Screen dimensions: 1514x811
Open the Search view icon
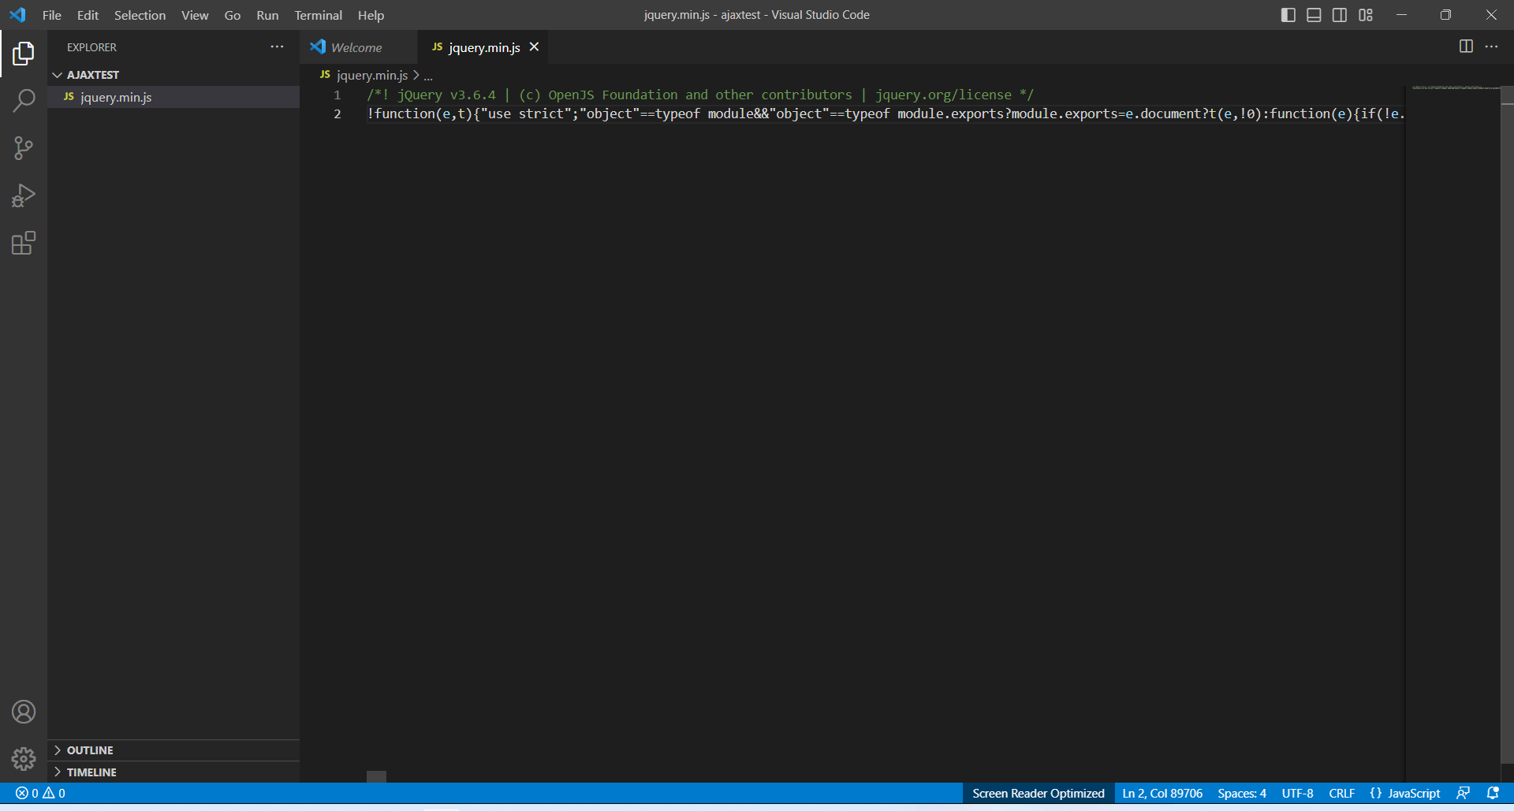[24, 101]
